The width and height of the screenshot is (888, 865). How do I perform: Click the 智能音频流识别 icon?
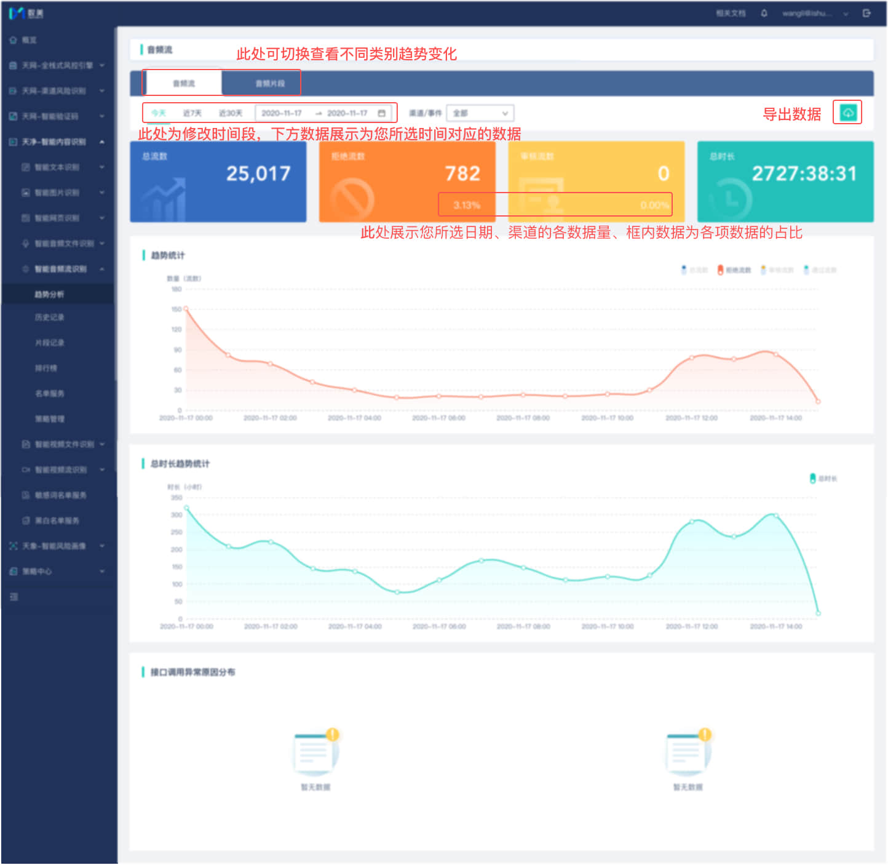26,269
